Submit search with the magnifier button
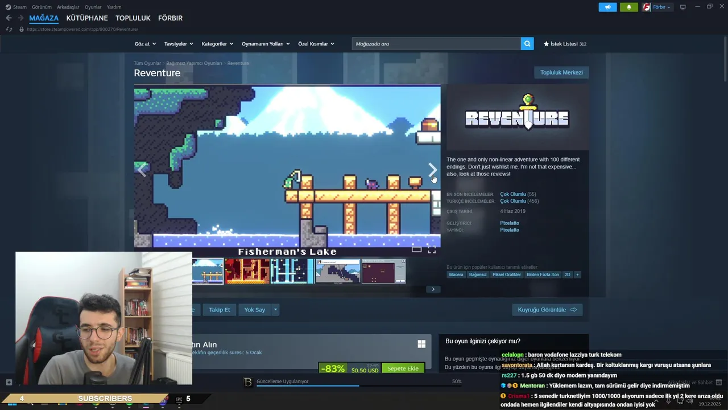This screenshot has height=410, width=728. pos(527,44)
